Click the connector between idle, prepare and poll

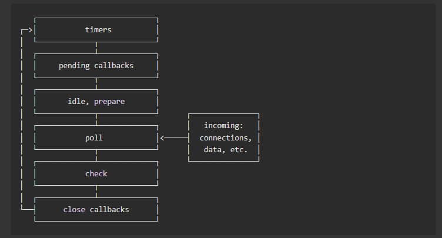pos(96,119)
